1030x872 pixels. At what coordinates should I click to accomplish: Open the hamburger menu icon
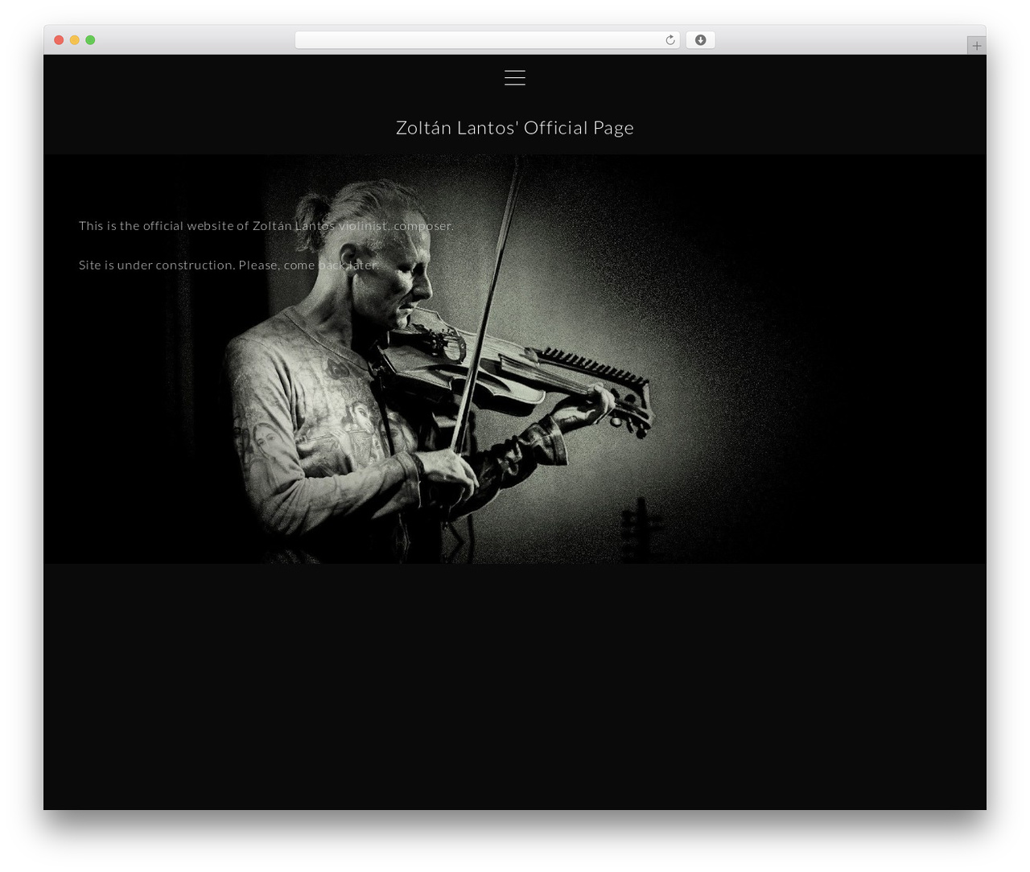(515, 77)
